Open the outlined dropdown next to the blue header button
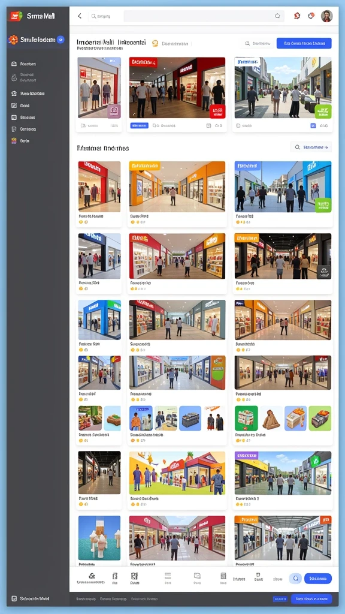The image size is (345, 614). pyautogui.click(x=256, y=43)
